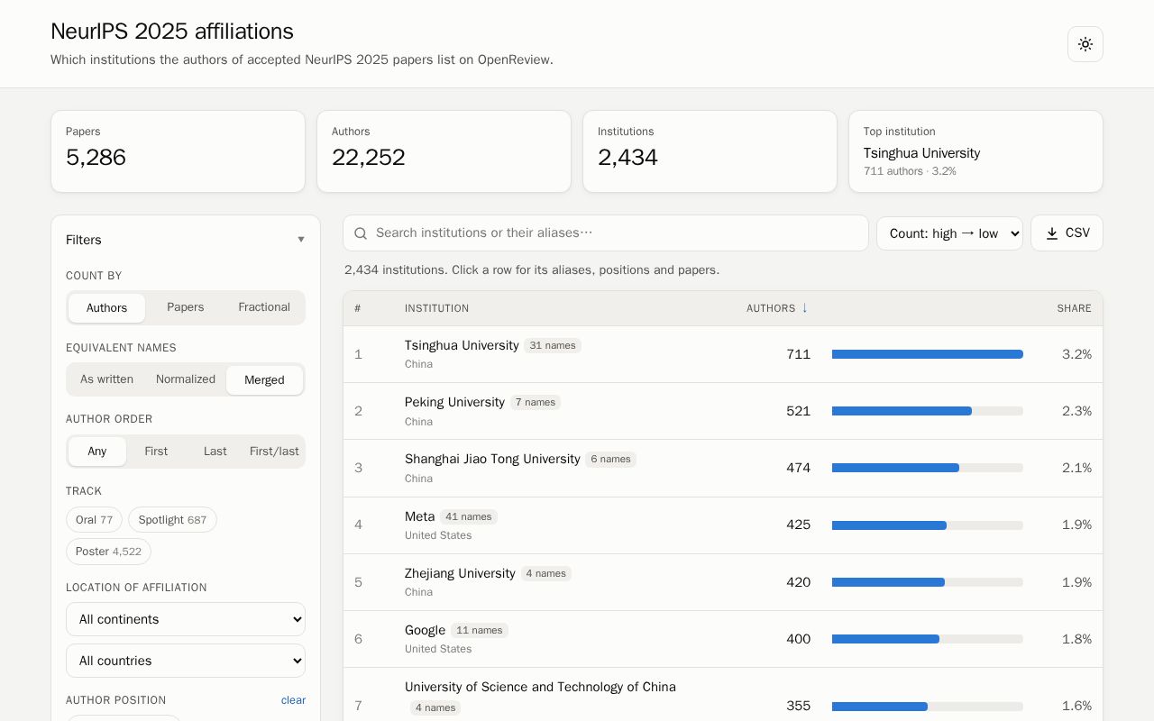
Task: Collapse the Filters panel triangle
Action: (301, 240)
